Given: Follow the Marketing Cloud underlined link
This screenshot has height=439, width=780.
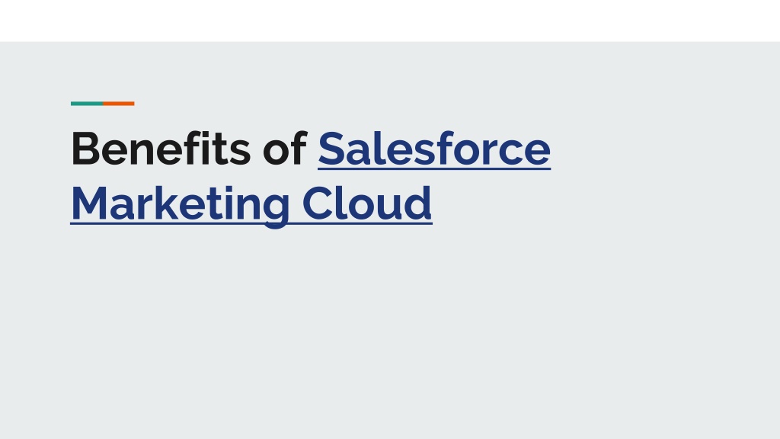Looking at the screenshot, I should pos(251,204).
